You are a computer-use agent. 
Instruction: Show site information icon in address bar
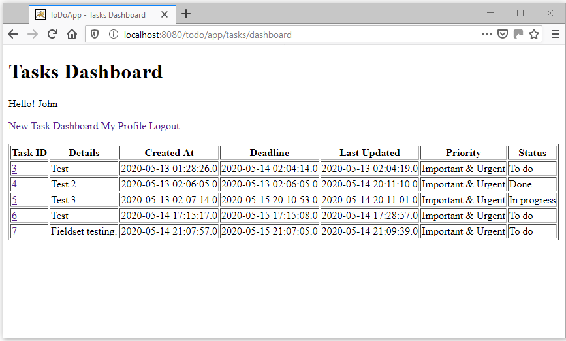(114, 35)
